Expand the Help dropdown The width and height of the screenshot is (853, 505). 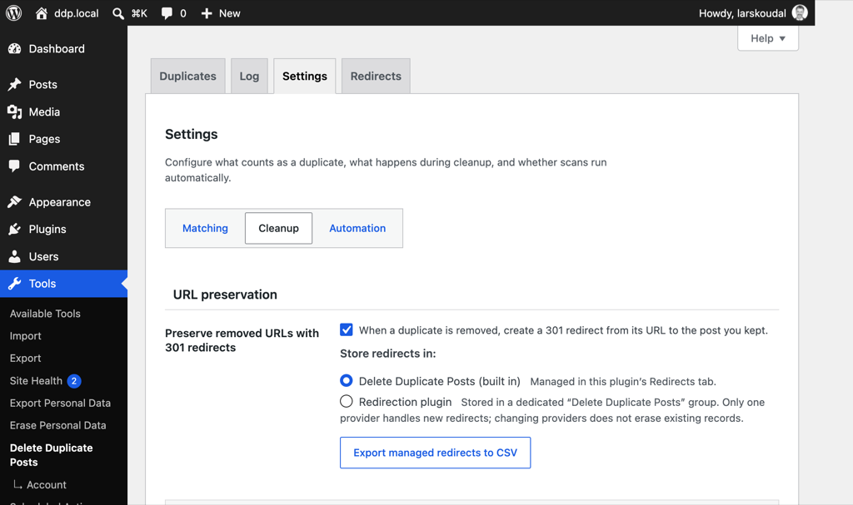point(767,38)
